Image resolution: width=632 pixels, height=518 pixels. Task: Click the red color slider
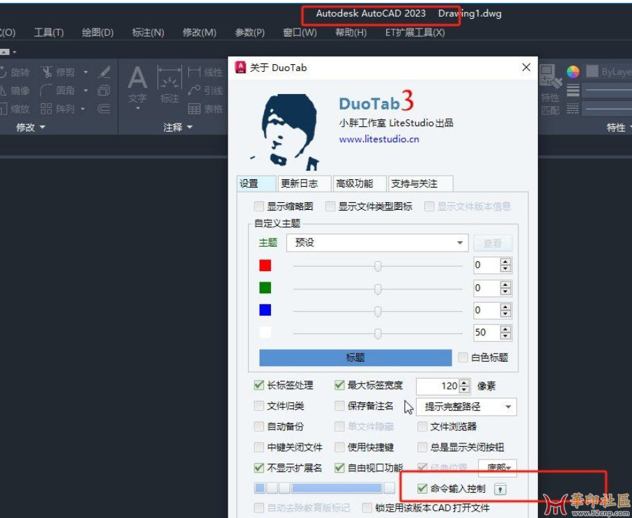[x=377, y=266]
